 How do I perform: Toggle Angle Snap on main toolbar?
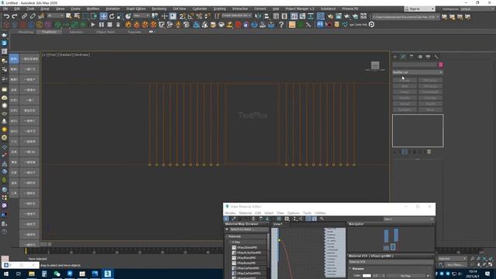coord(191,16)
